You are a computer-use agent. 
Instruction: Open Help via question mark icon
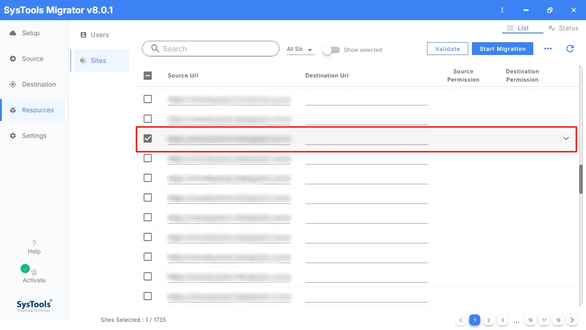point(34,243)
